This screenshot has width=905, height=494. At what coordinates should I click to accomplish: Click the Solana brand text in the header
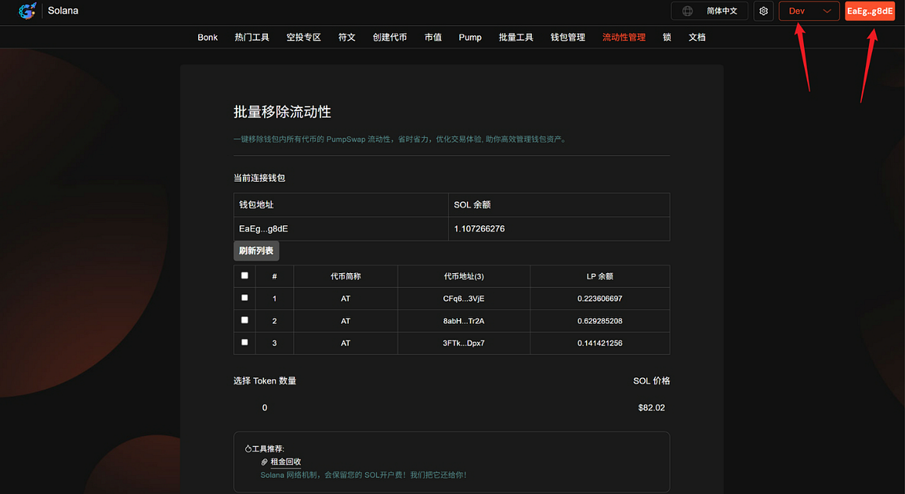coord(63,10)
